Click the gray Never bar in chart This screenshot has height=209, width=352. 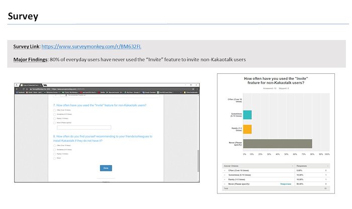[278, 144]
